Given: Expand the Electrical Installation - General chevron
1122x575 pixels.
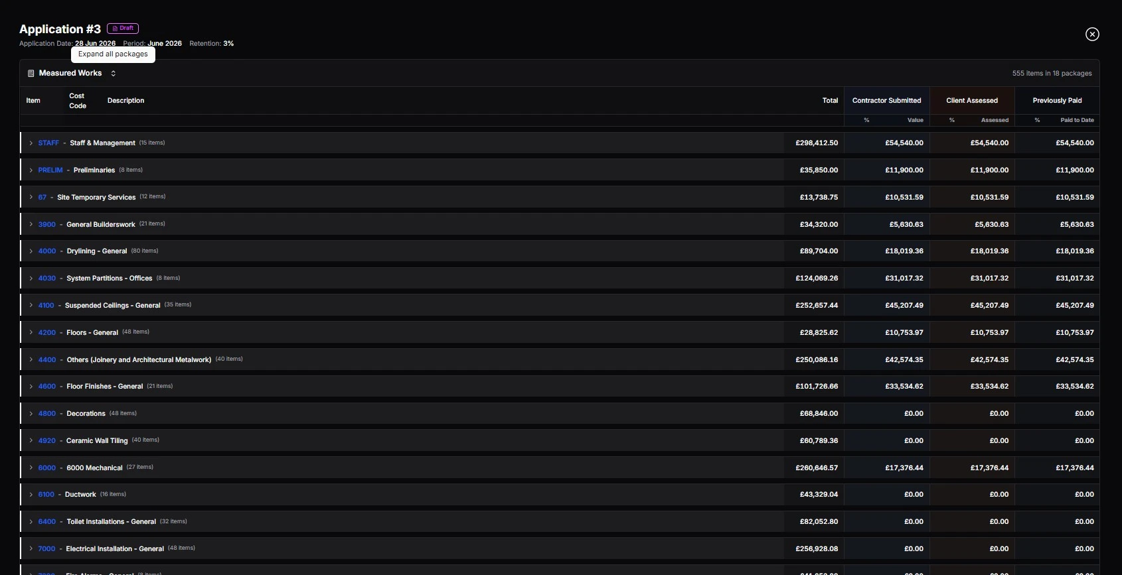Looking at the screenshot, I should click(31, 548).
